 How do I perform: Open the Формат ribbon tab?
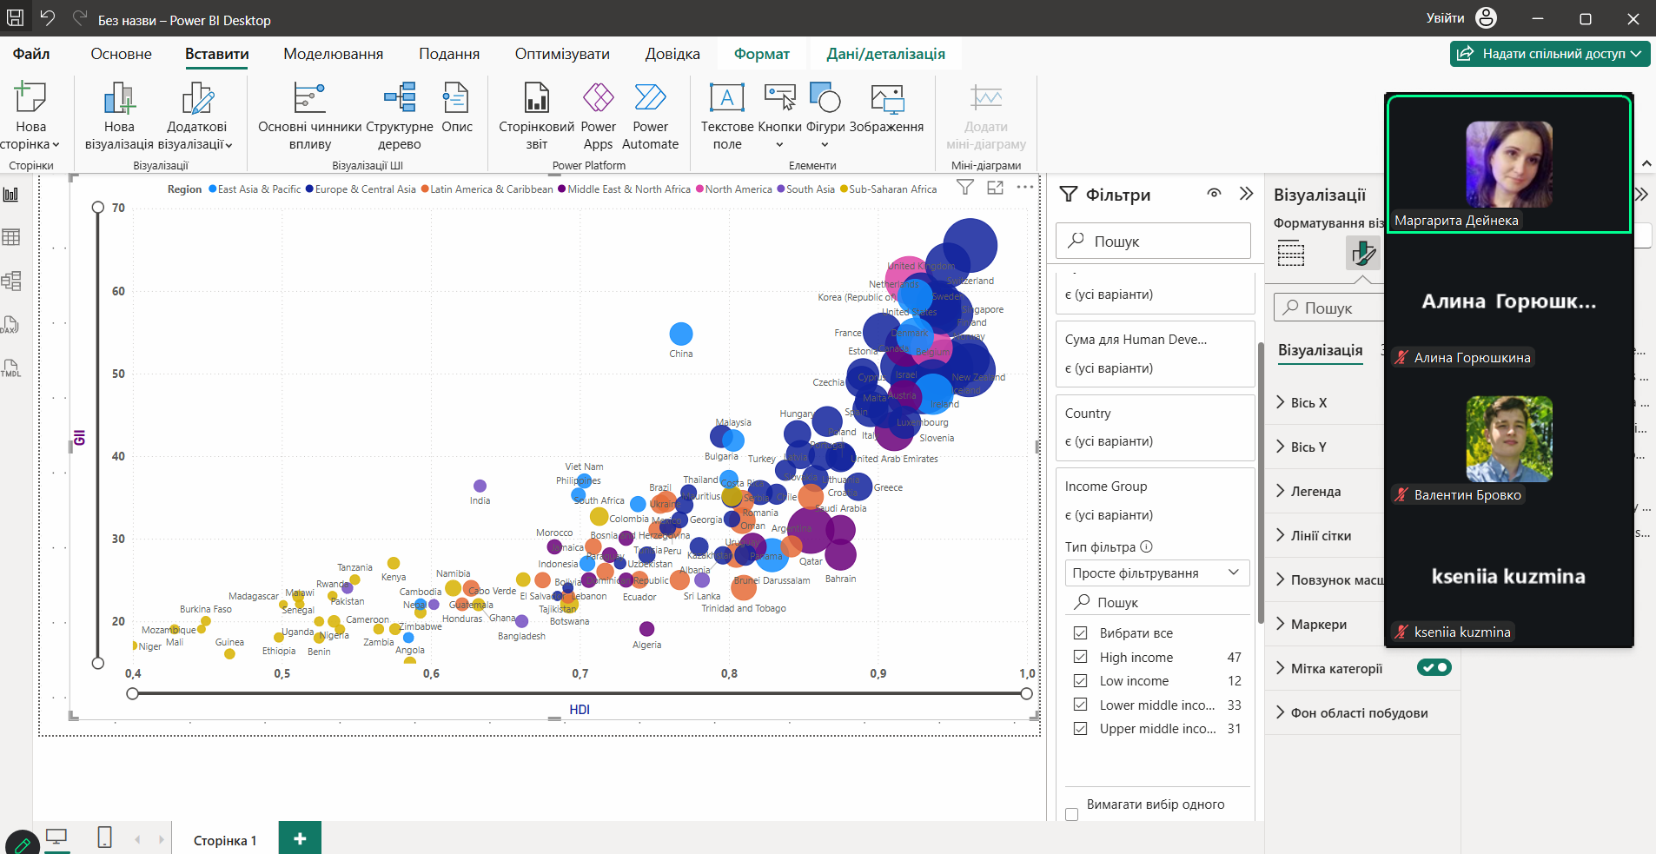[x=761, y=53]
